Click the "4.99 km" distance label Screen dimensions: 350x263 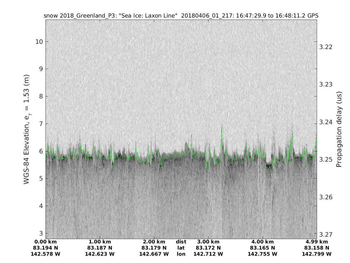317,242
